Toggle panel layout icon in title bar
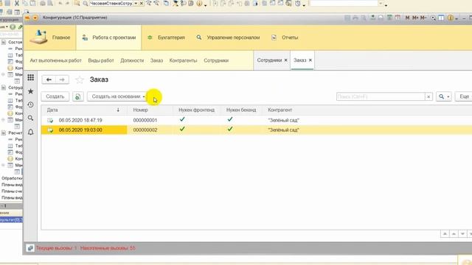This screenshot has height=265, width=472. pyautogui.click(x=441, y=18)
